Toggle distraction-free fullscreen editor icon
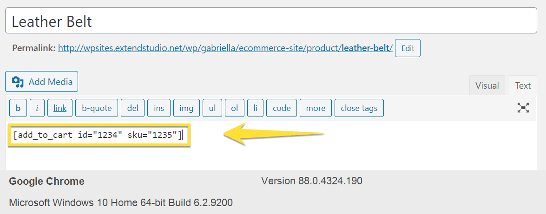546x214 pixels. pyautogui.click(x=523, y=108)
